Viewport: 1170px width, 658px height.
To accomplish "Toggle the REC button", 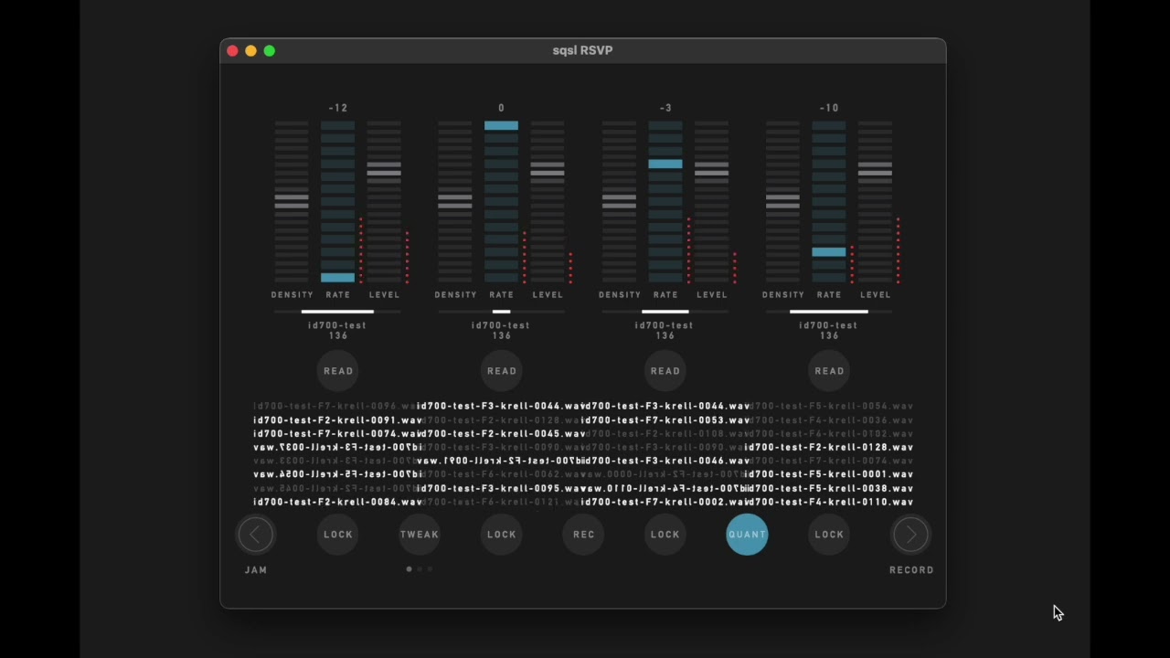I will point(584,535).
